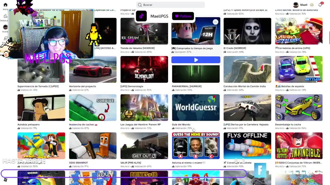
Task: Click the title El Credo [HORROR]
Action: tap(235, 48)
